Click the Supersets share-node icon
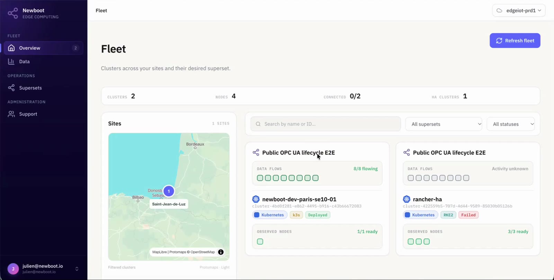This screenshot has width=554, height=280. pyautogui.click(x=11, y=88)
